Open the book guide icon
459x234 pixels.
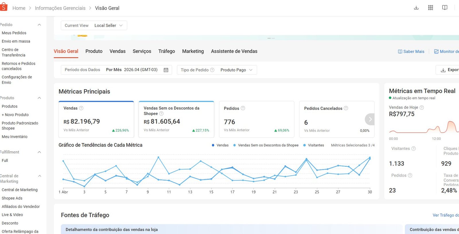point(445,8)
